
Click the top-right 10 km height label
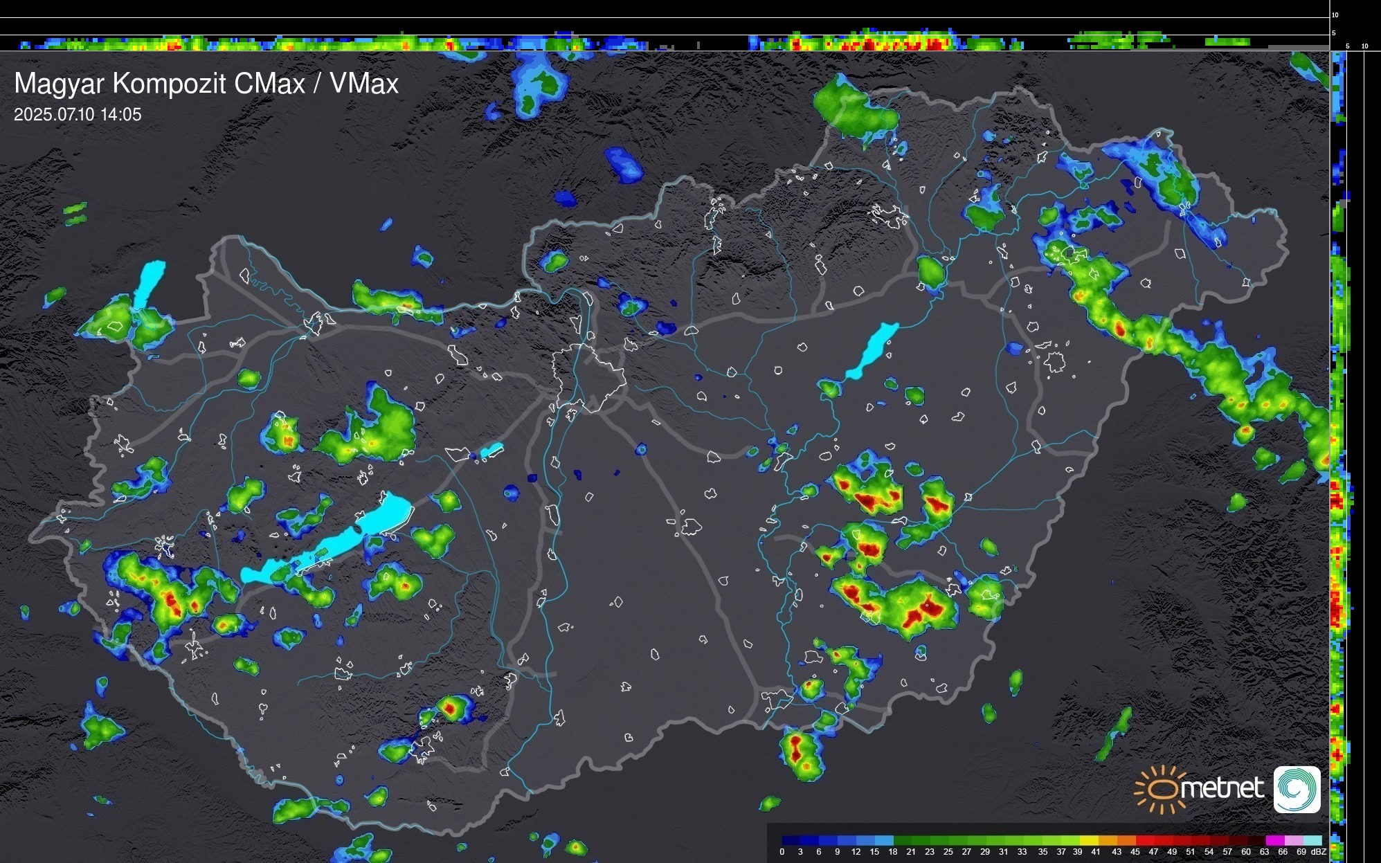1335,15
